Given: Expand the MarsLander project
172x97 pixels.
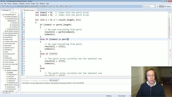Looking at the screenshot, I should [x=2, y=58].
